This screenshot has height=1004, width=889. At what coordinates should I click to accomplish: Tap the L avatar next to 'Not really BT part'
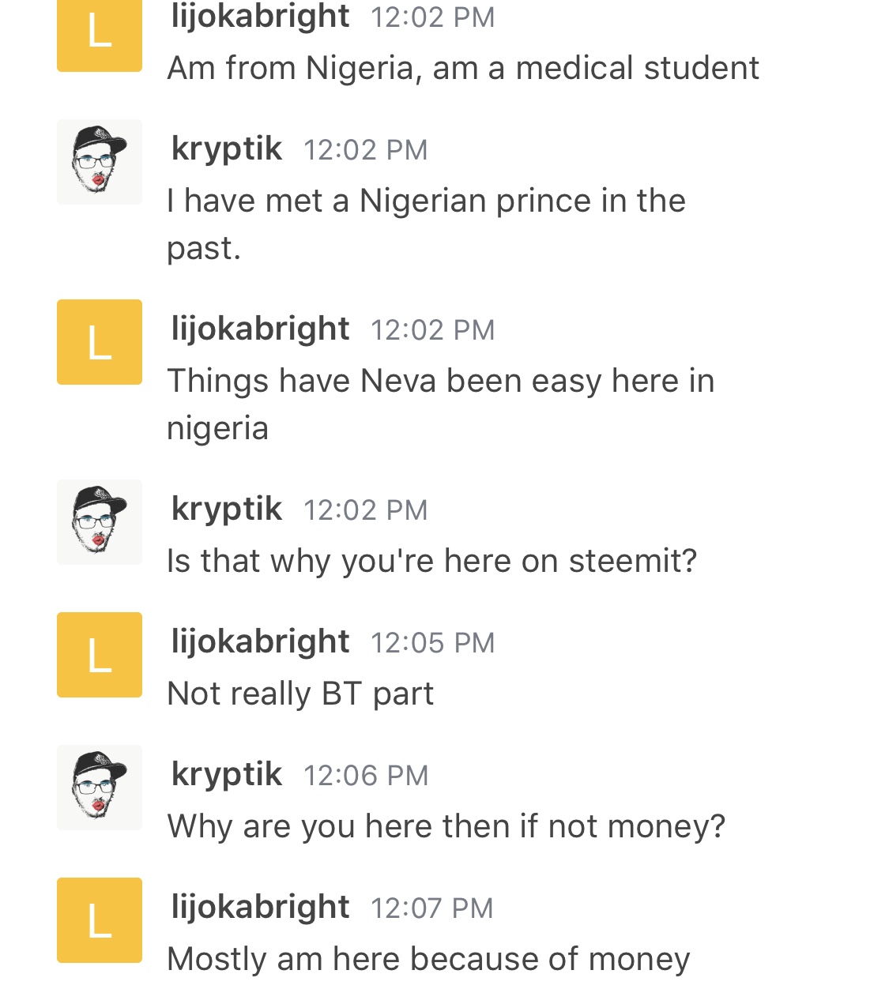pyautogui.click(x=100, y=655)
